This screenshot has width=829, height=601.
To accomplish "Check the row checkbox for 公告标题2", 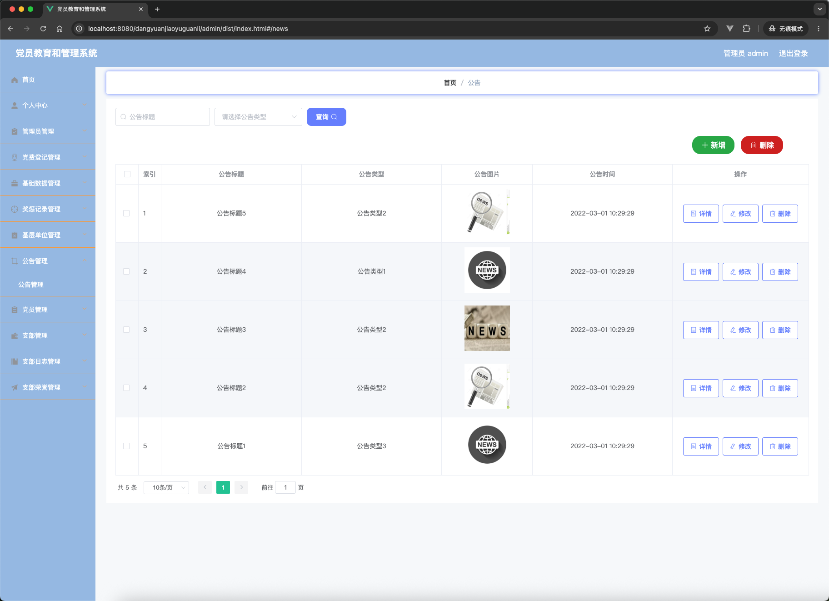I will click(126, 388).
